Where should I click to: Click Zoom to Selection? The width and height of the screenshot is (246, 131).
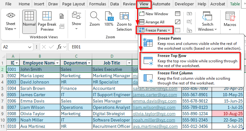click(124, 22)
